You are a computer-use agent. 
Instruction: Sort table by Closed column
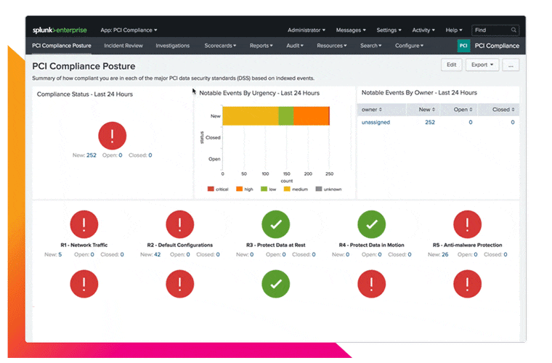pyautogui.click(x=503, y=110)
